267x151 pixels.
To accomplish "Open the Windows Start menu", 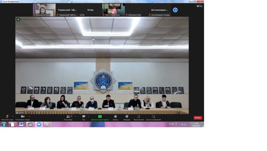I will tap(4, 124).
